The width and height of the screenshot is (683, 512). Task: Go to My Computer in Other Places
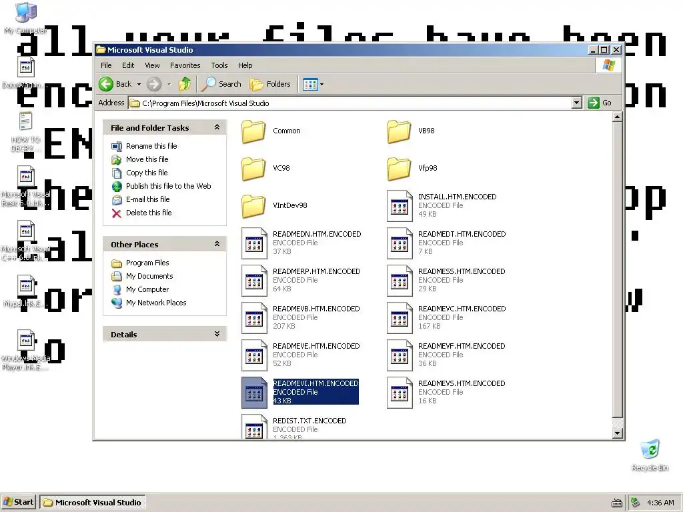(147, 289)
